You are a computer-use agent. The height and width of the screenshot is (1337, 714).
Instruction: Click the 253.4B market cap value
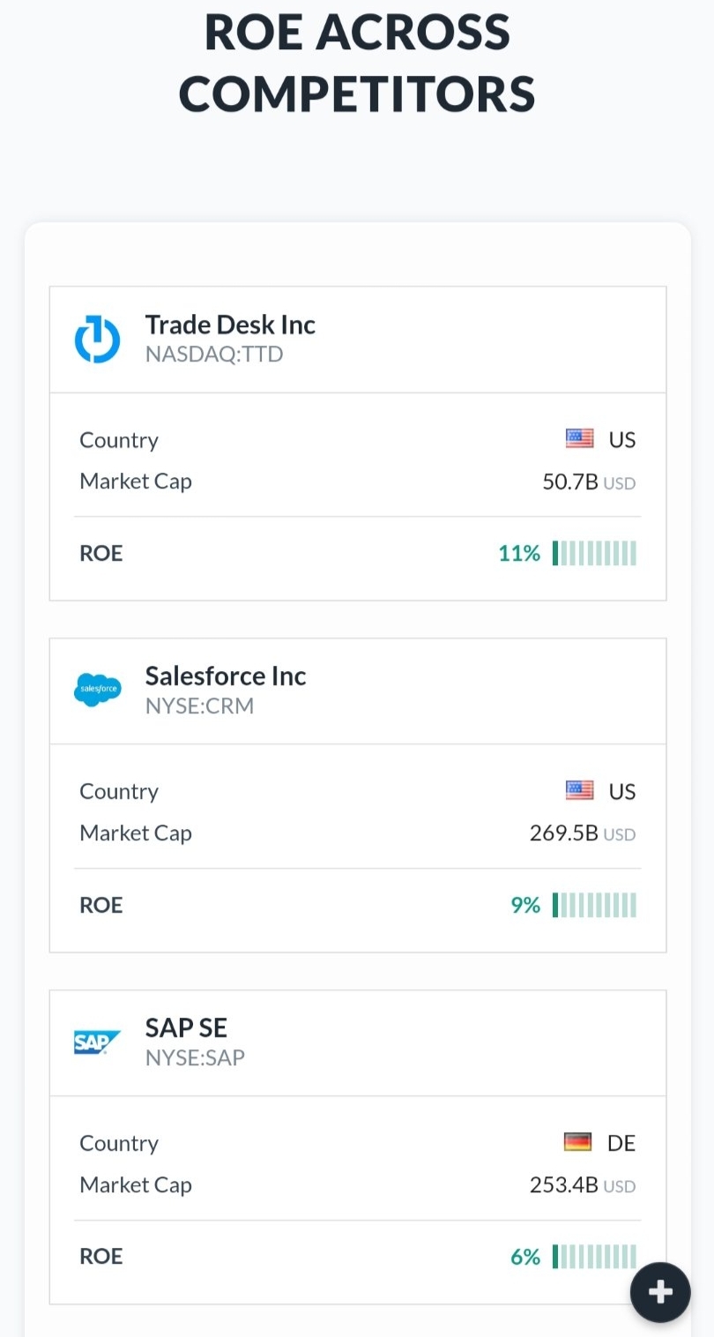click(564, 1185)
